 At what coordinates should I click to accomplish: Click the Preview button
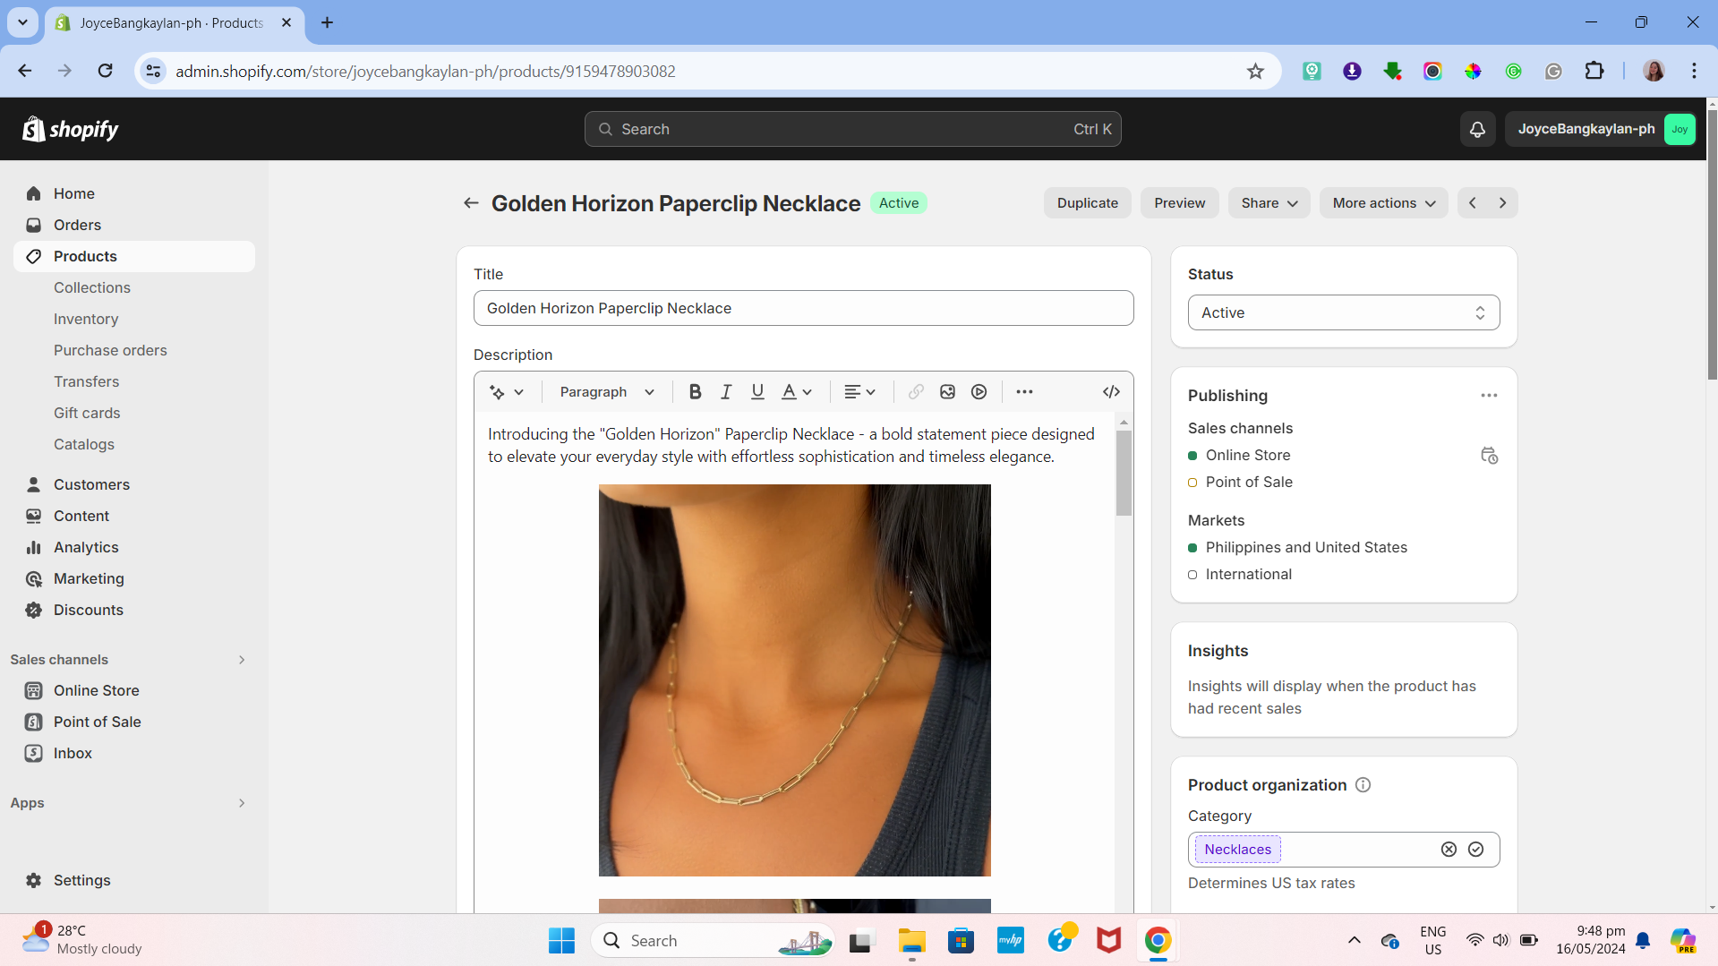pyautogui.click(x=1179, y=203)
